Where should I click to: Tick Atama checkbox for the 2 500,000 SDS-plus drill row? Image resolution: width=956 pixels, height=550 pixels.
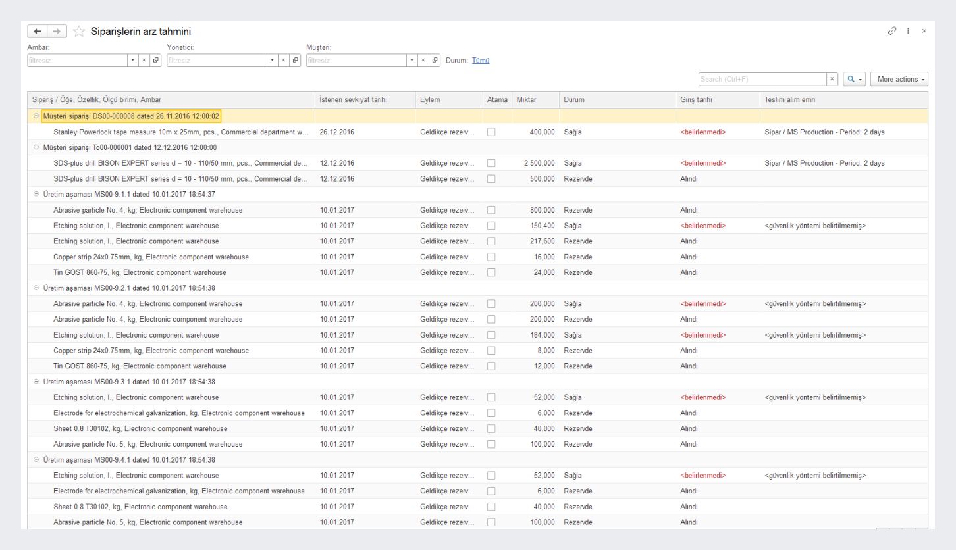(x=491, y=162)
